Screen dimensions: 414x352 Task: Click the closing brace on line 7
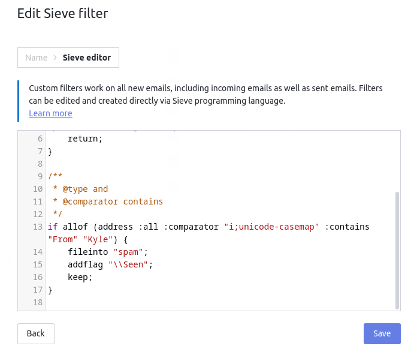pos(50,152)
